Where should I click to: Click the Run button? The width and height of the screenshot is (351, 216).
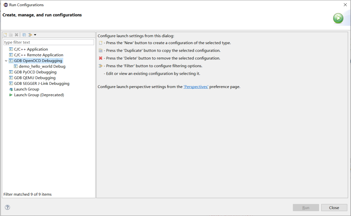coord(306,208)
